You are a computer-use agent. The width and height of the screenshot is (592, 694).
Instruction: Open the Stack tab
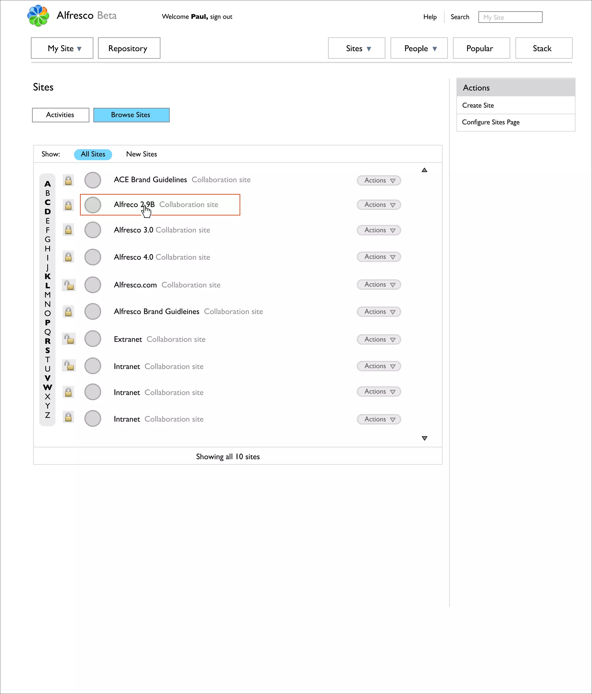(544, 48)
